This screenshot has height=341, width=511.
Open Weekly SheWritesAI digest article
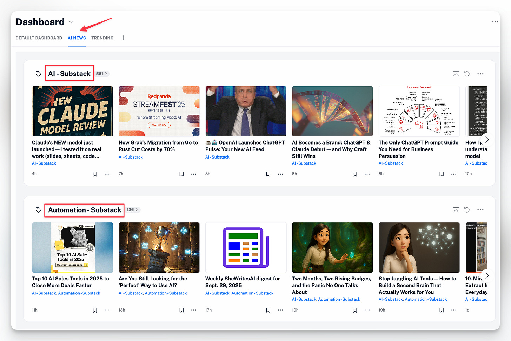coord(243,282)
